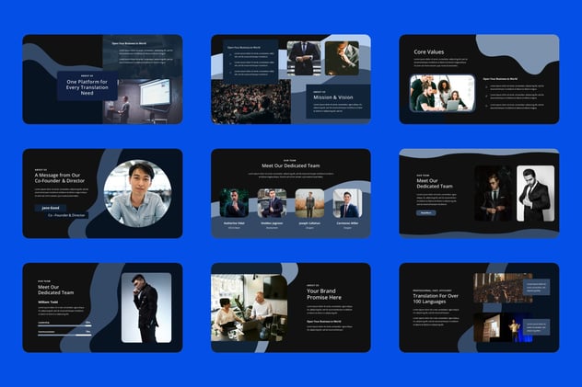
Task: Select the crowd audience photo on Mission slide
Action: tap(250, 102)
